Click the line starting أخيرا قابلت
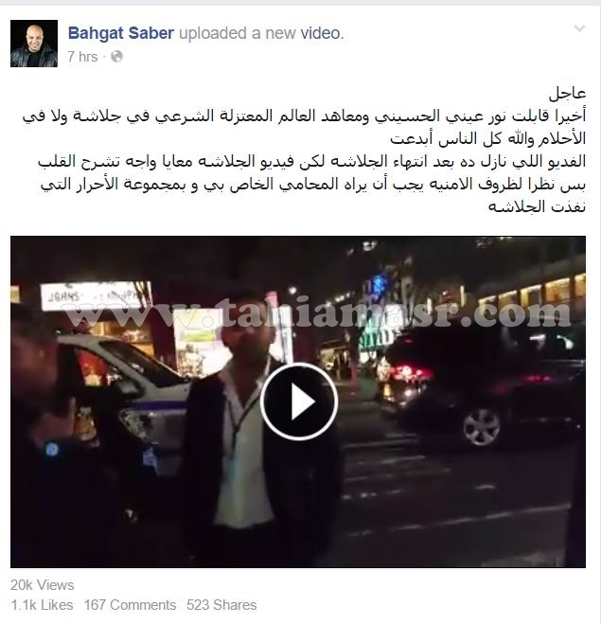601x624 pixels. pos(304,116)
